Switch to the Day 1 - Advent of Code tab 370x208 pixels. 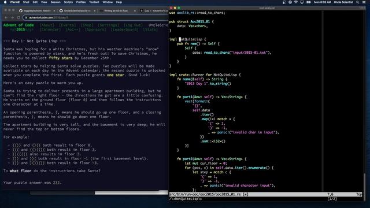point(154,10)
